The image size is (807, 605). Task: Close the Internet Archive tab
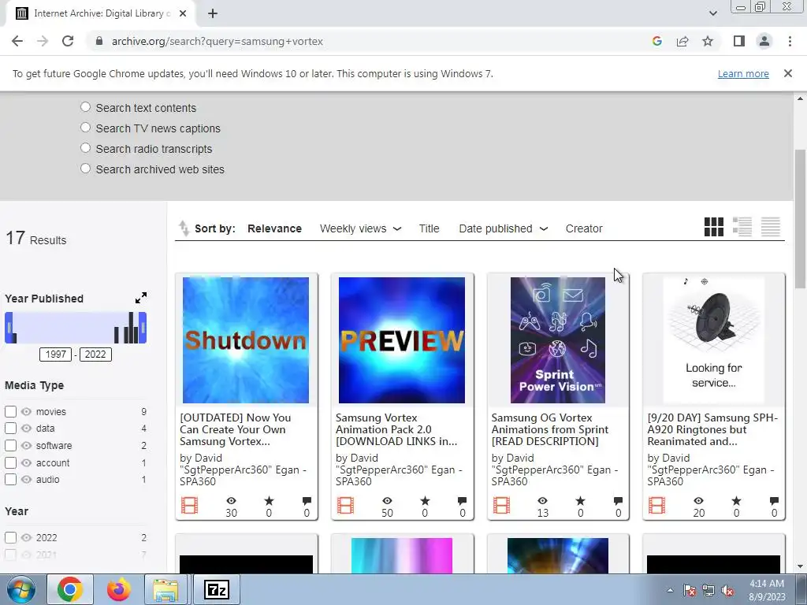[x=183, y=13]
